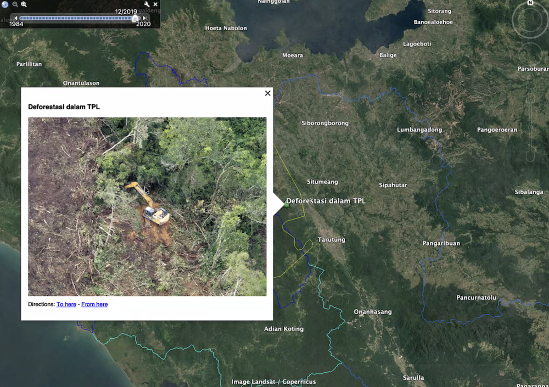Close the Deforestasi dalam TPL popup
Screen dimensions: 549x387
pyautogui.click(x=268, y=93)
